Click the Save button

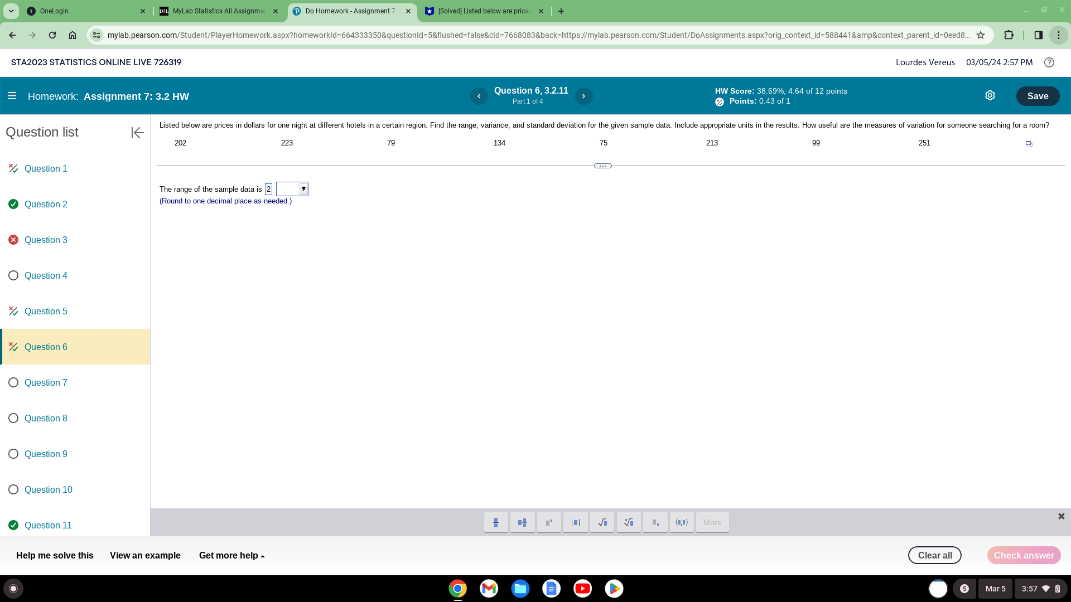(x=1038, y=95)
